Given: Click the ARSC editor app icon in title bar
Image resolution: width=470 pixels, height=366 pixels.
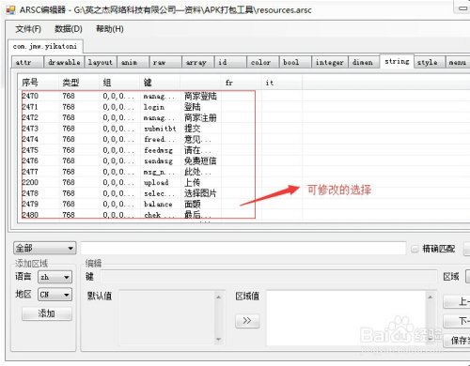Looking at the screenshot, I should pyautogui.click(x=10, y=10).
